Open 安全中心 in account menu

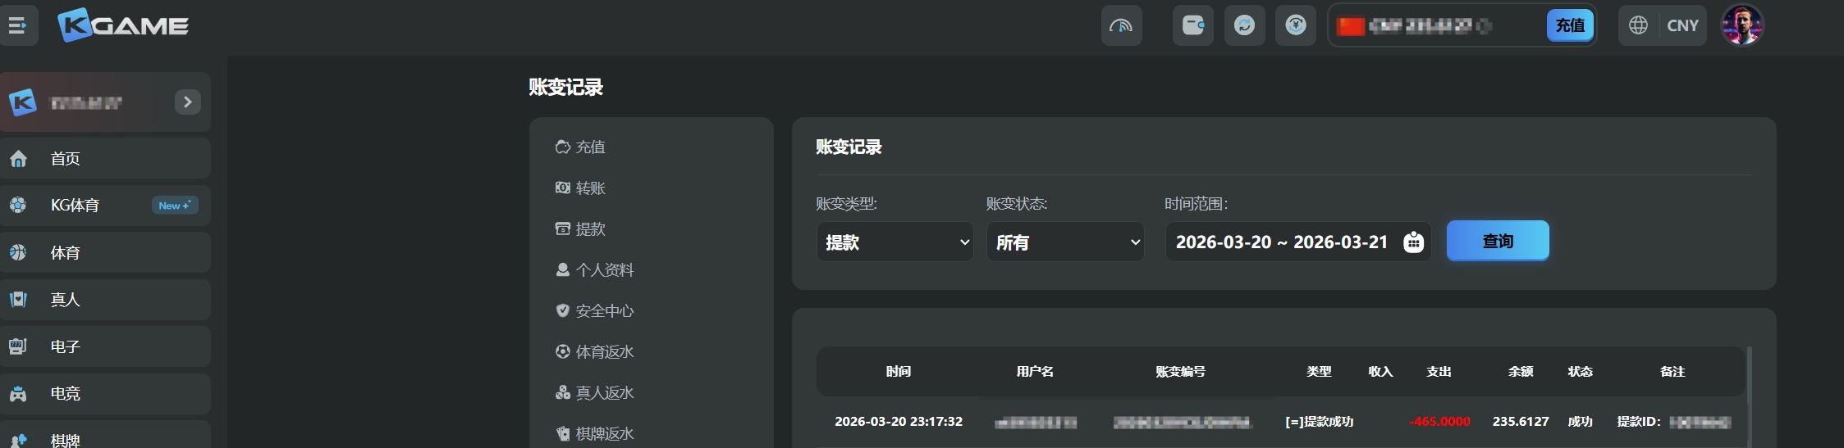604,311
